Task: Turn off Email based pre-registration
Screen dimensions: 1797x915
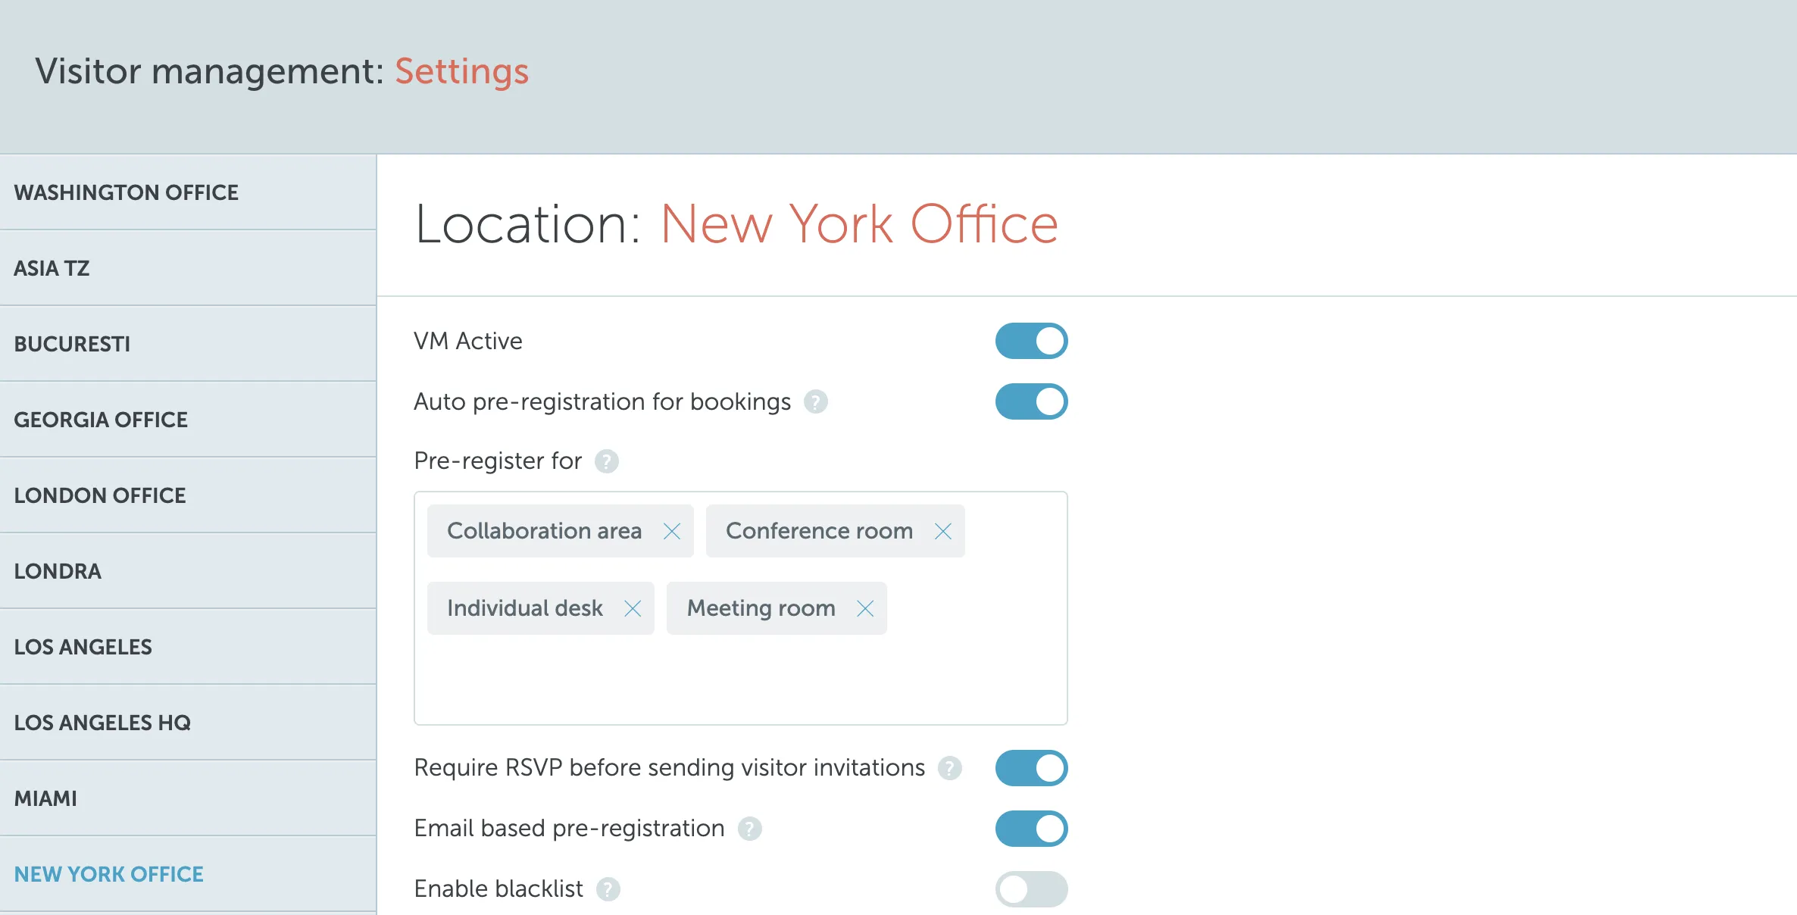Action: click(1031, 829)
